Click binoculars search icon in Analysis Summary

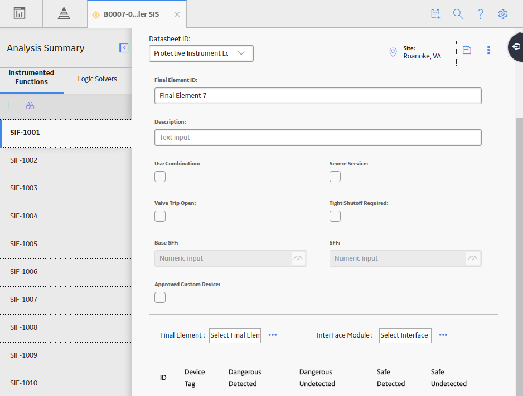(x=30, y=106)
